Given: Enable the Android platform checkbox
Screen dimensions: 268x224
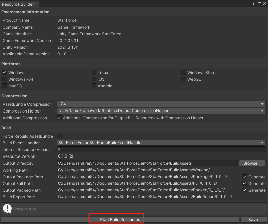Looking at the screenshot, I should pyautogui.click(x=94, y=85).
